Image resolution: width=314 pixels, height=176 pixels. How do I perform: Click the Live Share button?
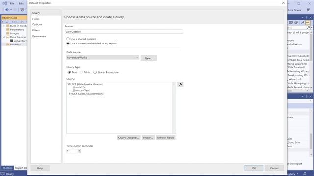point(294,10)
